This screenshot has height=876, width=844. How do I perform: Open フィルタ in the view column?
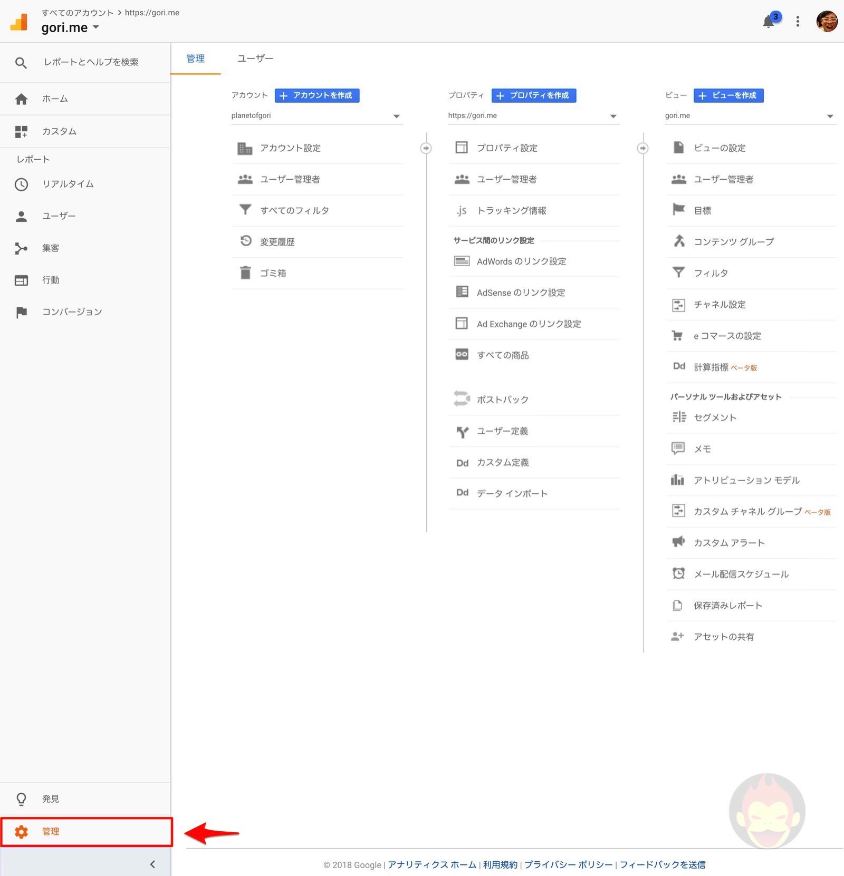click(x=710, y=272)
